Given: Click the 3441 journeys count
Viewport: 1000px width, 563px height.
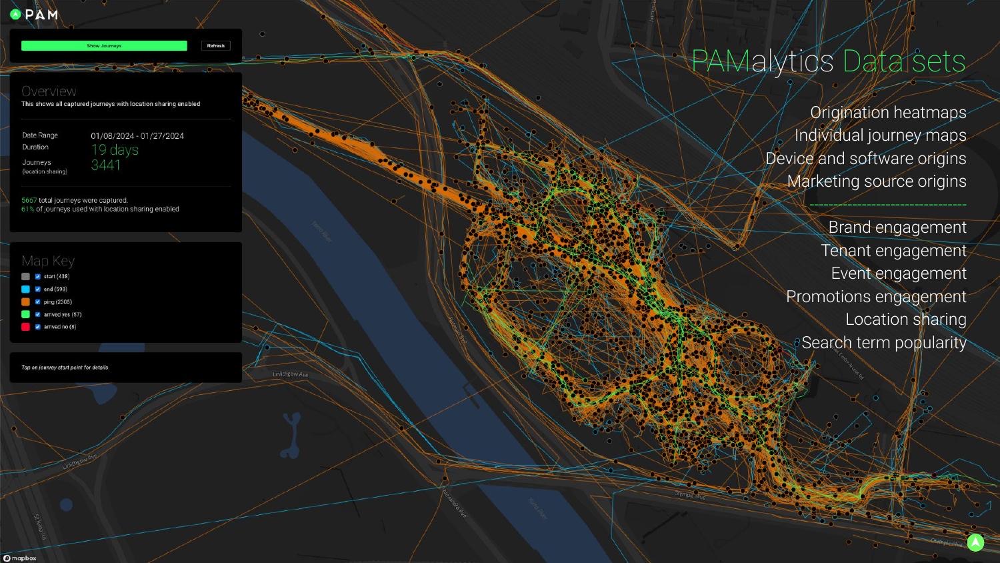Looking at the screenshot, I should (x=105, y=165).
